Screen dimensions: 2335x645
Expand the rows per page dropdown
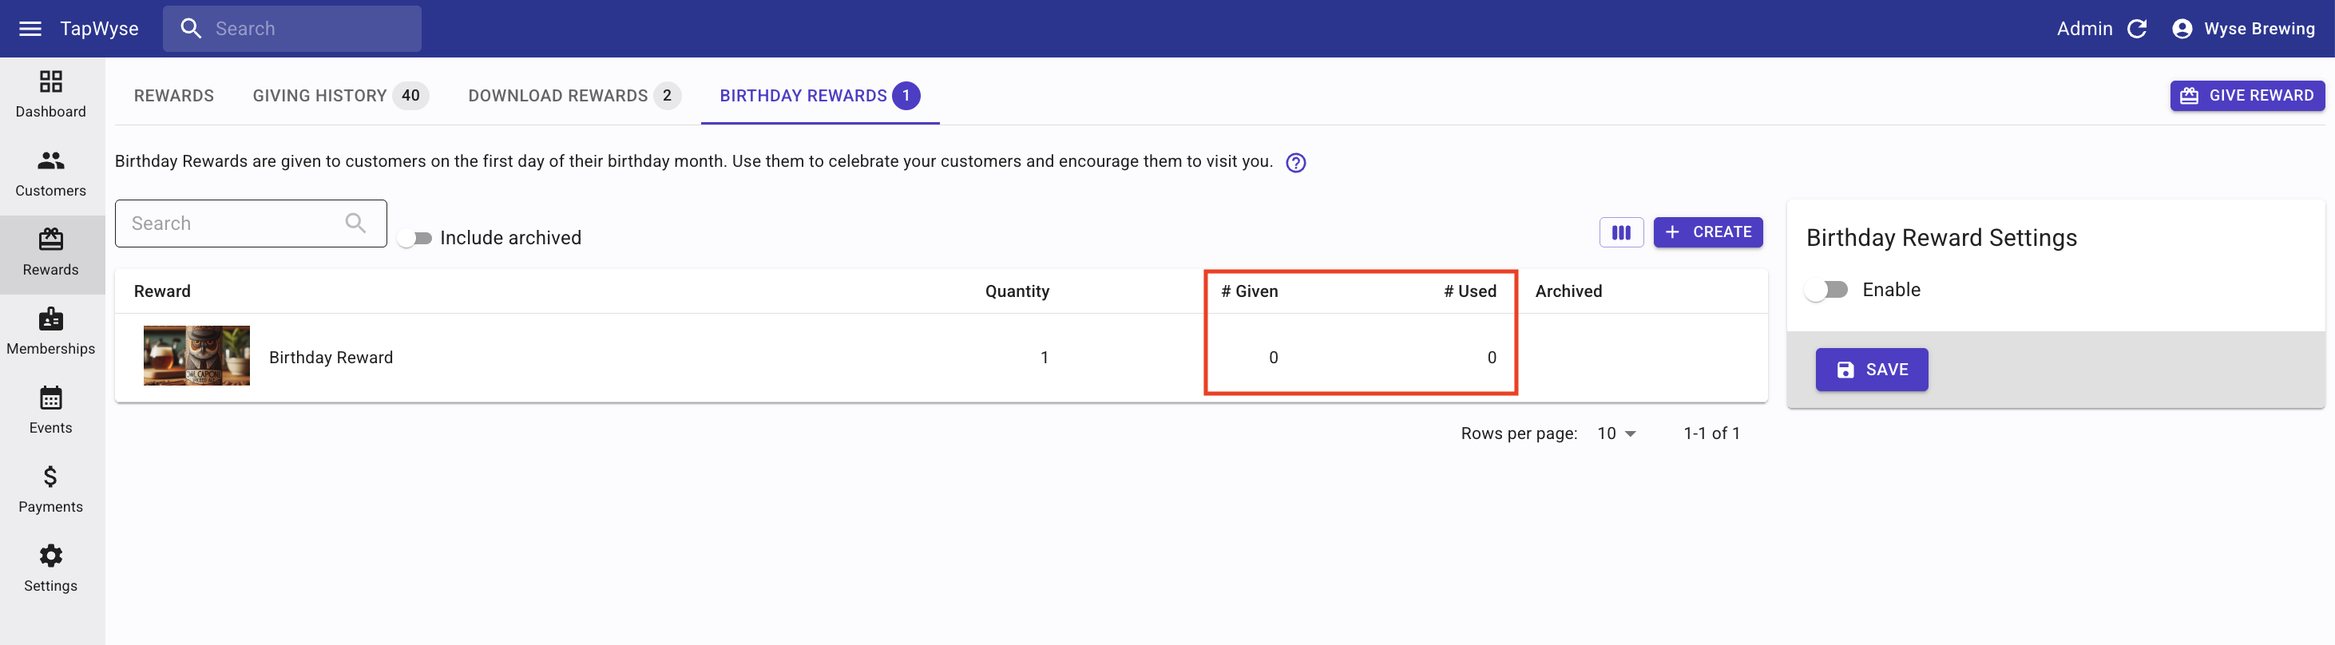pos(1616,434)
